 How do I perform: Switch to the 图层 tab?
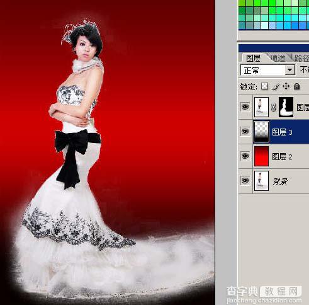click(x=253, y=58)
